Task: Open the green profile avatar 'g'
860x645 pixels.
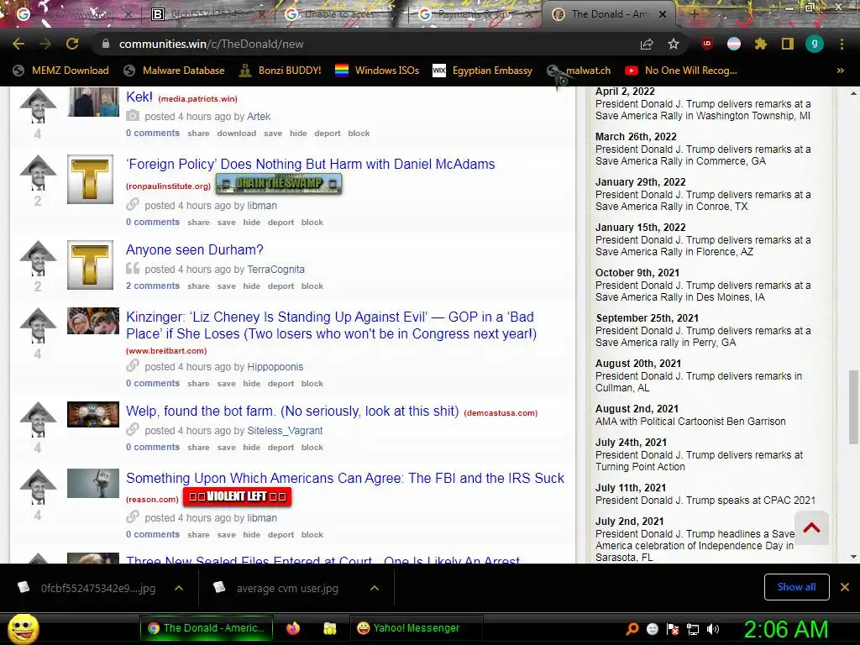Action: click(815, 44)
